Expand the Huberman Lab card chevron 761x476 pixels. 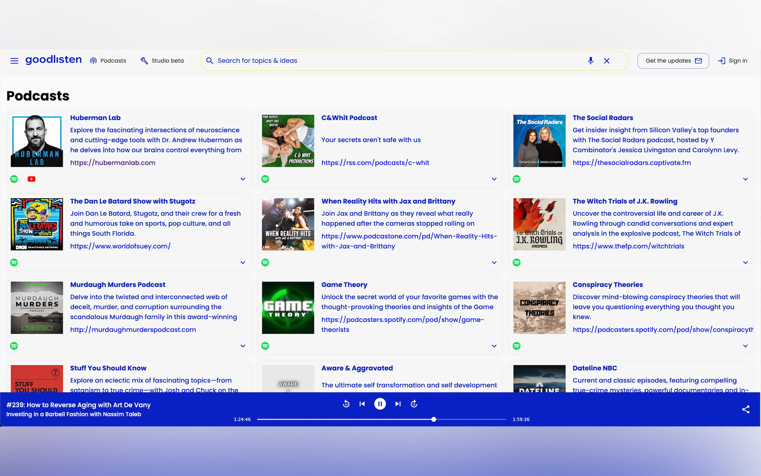[x=243, y=179]
